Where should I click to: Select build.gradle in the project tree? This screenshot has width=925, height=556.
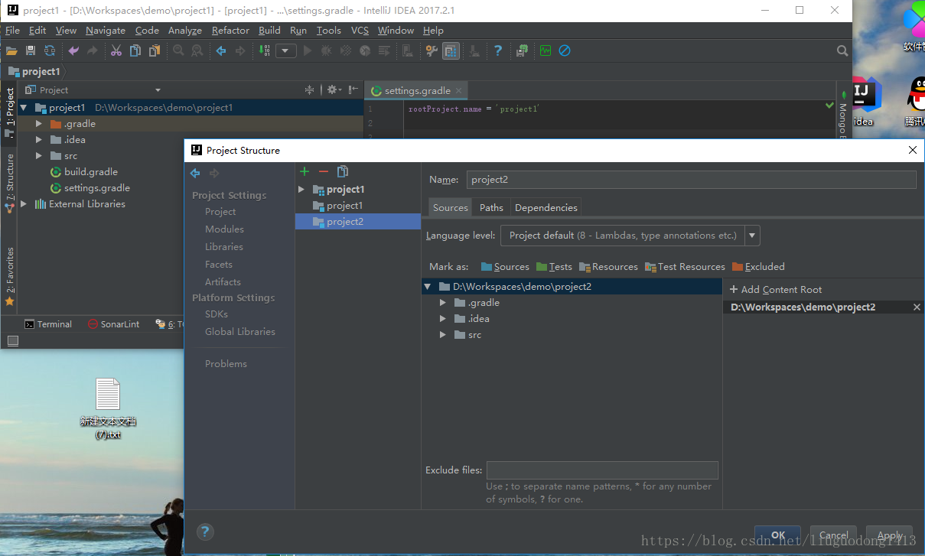[90, 172]
